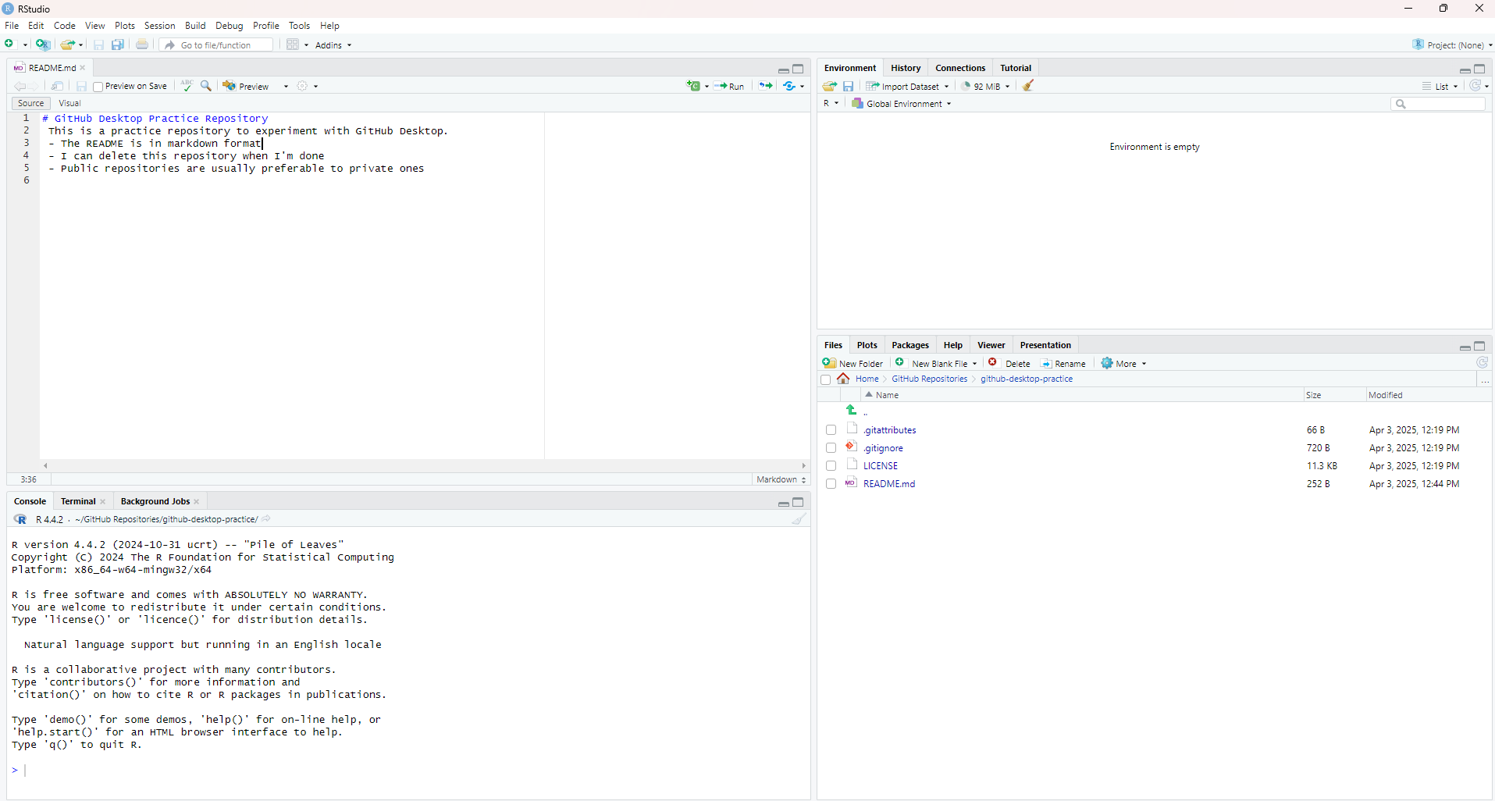Open the Session menu
Viewport: 1495px width, 801px height.
coord(159,26)
